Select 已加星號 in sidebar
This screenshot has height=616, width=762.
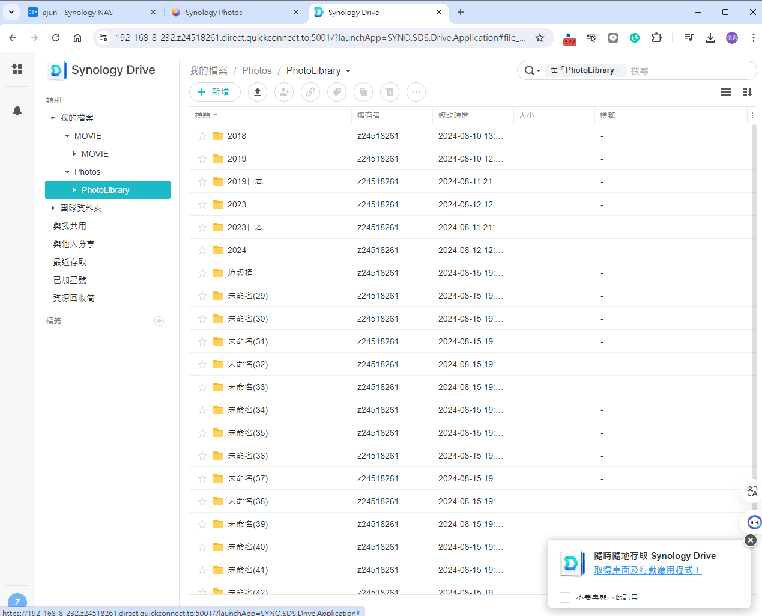pos(70,280)
